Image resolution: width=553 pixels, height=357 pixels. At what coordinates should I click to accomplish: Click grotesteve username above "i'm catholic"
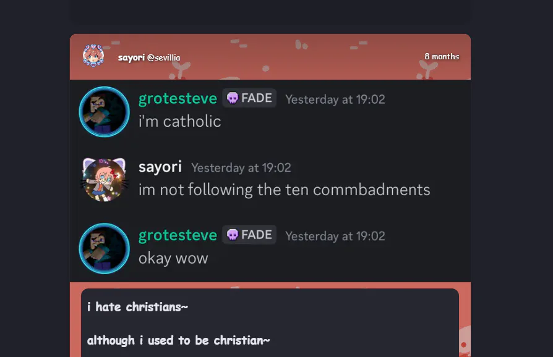(x=178, y=99)
